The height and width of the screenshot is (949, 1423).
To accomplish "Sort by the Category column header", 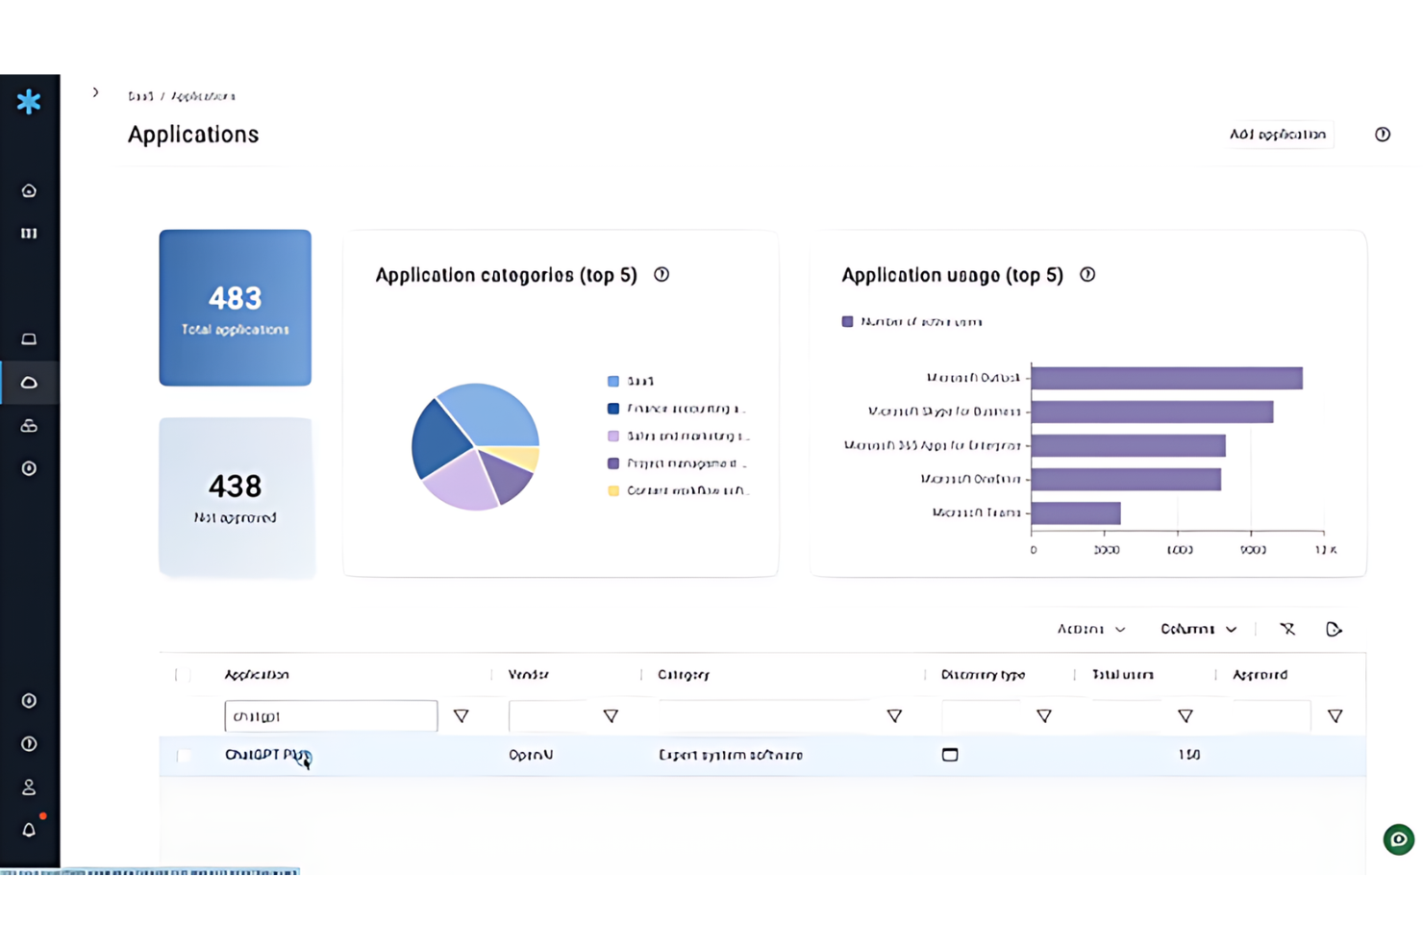I will tap(684, 675).
